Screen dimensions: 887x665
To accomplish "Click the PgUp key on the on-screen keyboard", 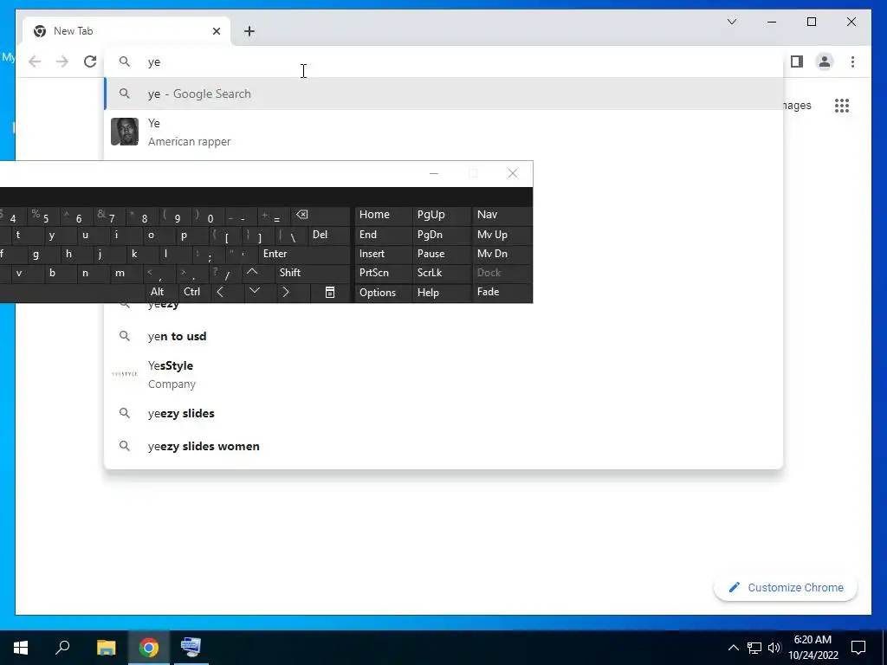I will (x=441, y=215).
